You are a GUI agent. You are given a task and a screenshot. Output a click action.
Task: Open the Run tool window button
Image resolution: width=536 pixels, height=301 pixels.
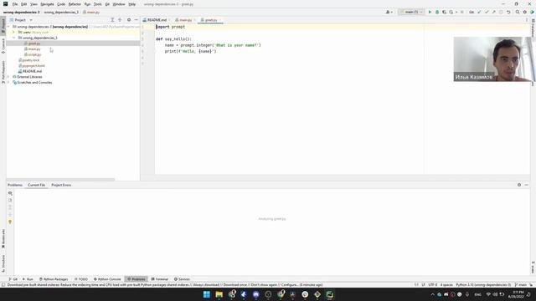click(x=28, y=279)
